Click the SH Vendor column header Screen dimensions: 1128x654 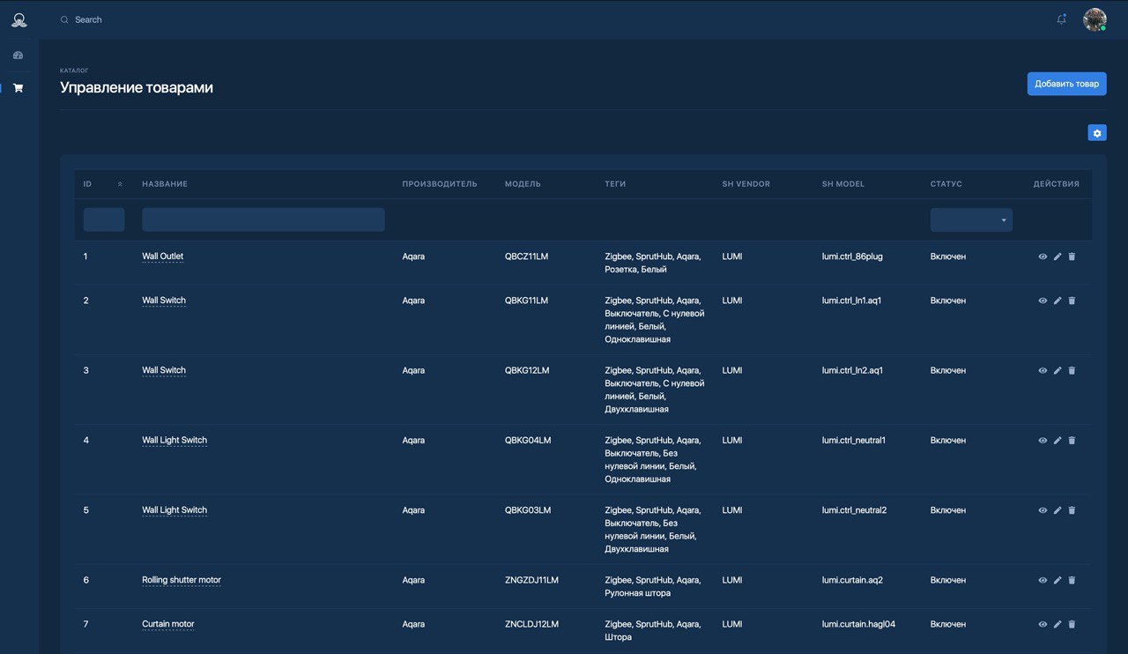coord(746,184)
